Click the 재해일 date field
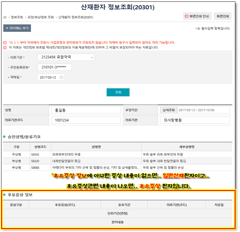 coord(48,77)
